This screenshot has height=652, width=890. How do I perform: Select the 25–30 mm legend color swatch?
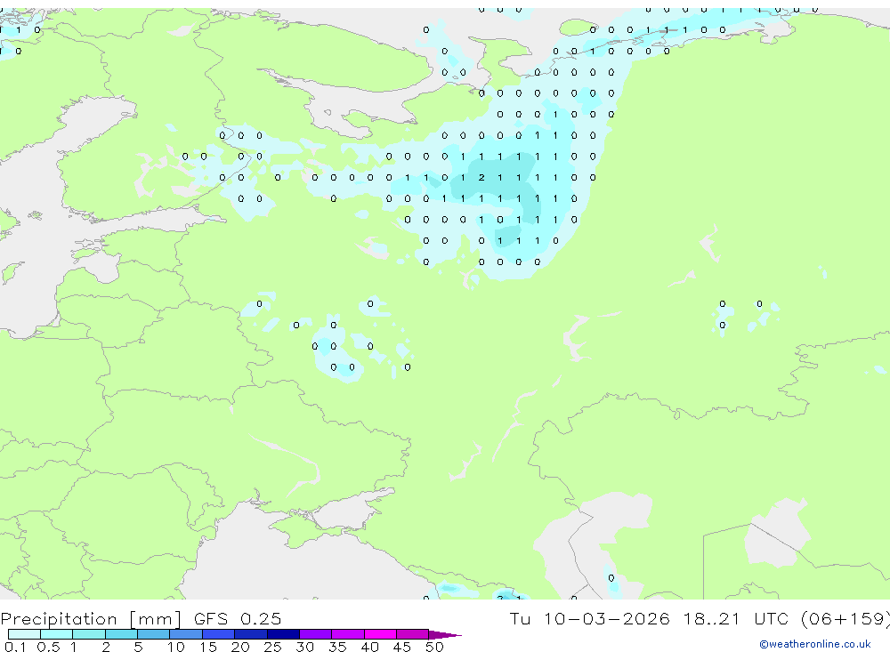[283, 634]
